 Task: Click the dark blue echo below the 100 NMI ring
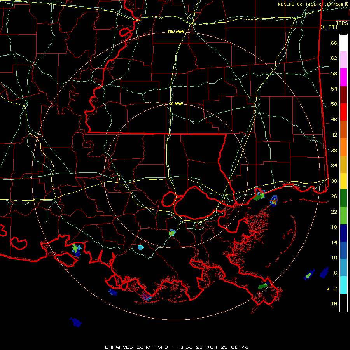coord(75,322)
